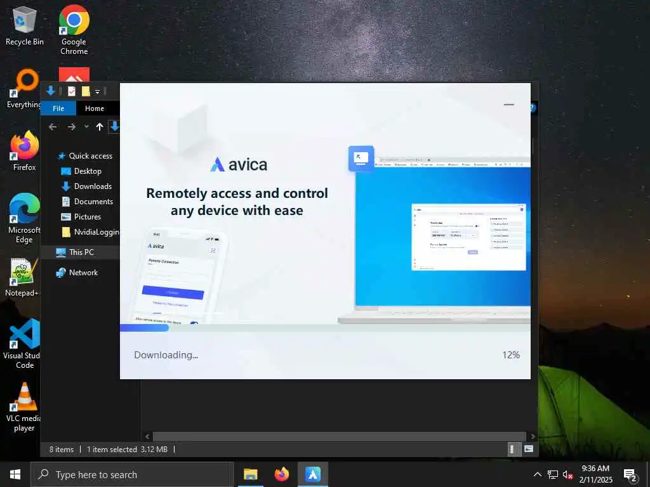Image resolution: width=650 pixels, height=487 pixels.
Task: Click the taskbar search box
Action: pyautogui.click(x=132, y=474)
